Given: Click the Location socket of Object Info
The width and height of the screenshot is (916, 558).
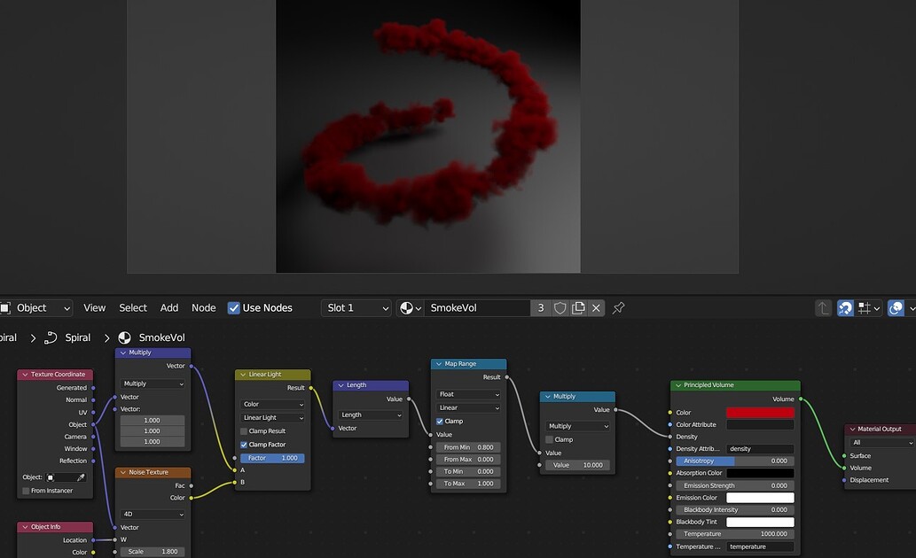Looking at the screenshot, I should 93,540.
